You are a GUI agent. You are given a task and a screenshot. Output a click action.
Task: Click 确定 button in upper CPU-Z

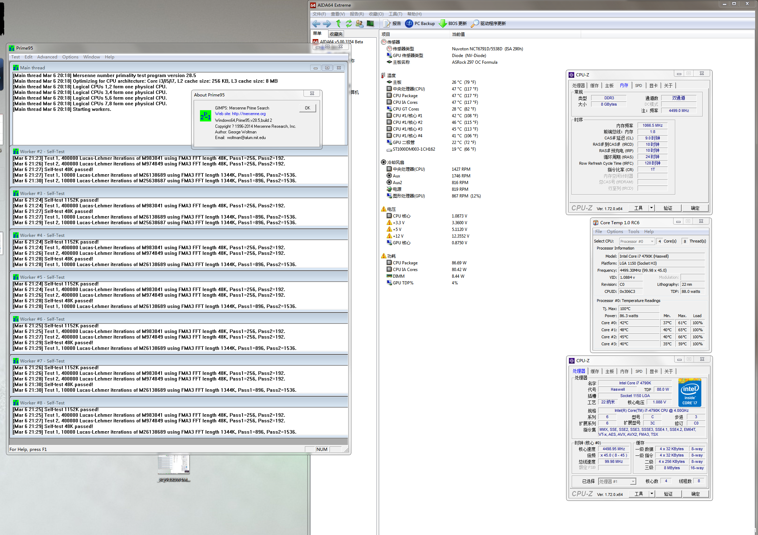tap(695, 208)
